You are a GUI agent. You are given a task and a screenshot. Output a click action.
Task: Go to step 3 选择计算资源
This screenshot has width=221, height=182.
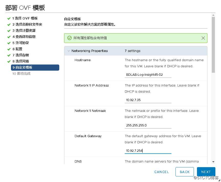pos(24,30)
